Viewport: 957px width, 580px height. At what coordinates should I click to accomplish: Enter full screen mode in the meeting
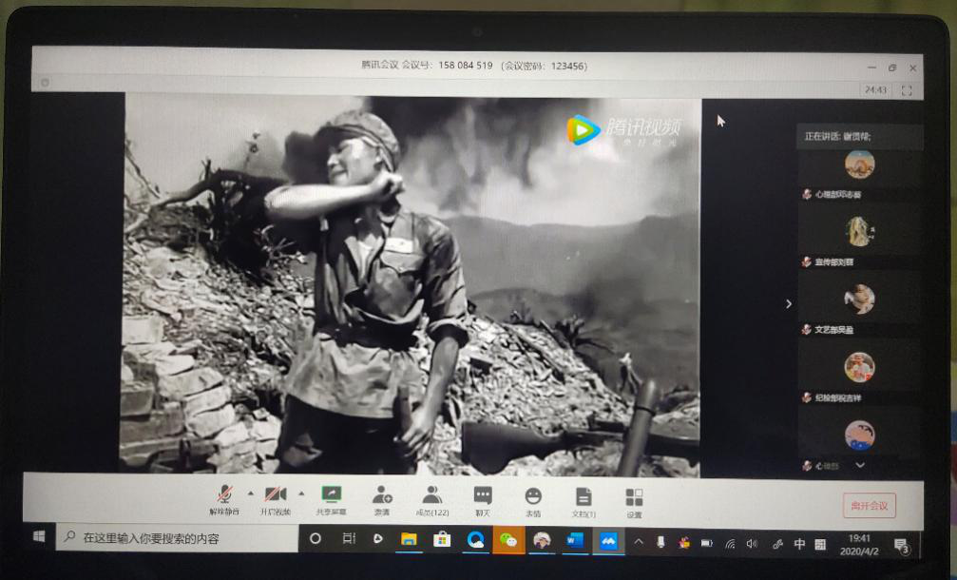906,90
